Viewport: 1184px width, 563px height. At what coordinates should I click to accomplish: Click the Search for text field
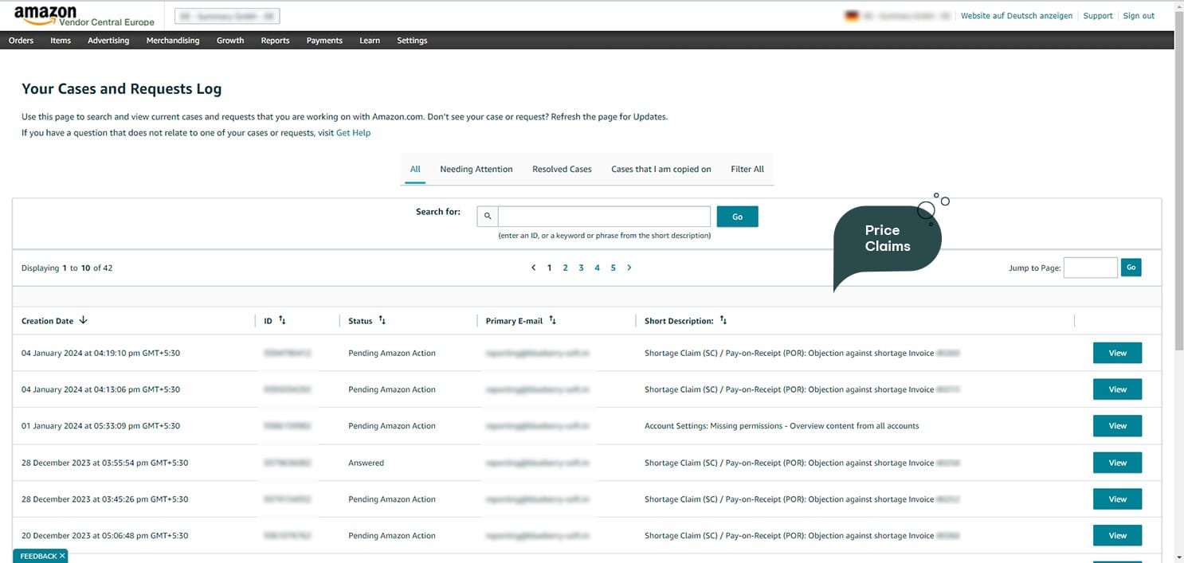pyautogui.click(x=603, y=217)
